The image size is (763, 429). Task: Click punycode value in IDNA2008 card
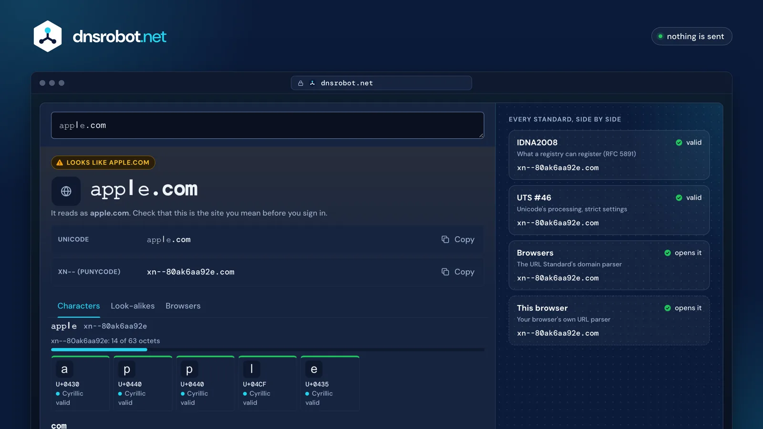[x=558, y=168]
